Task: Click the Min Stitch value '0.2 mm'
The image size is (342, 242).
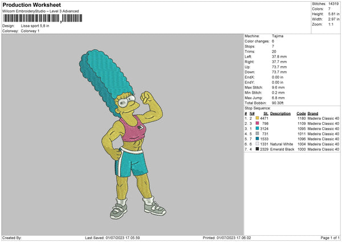Action: point(278,92)
